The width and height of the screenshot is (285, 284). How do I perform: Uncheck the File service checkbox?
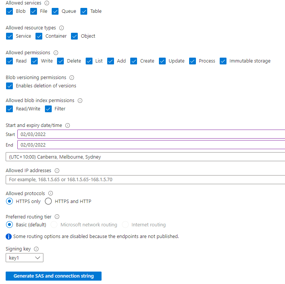tap(34, 11)
